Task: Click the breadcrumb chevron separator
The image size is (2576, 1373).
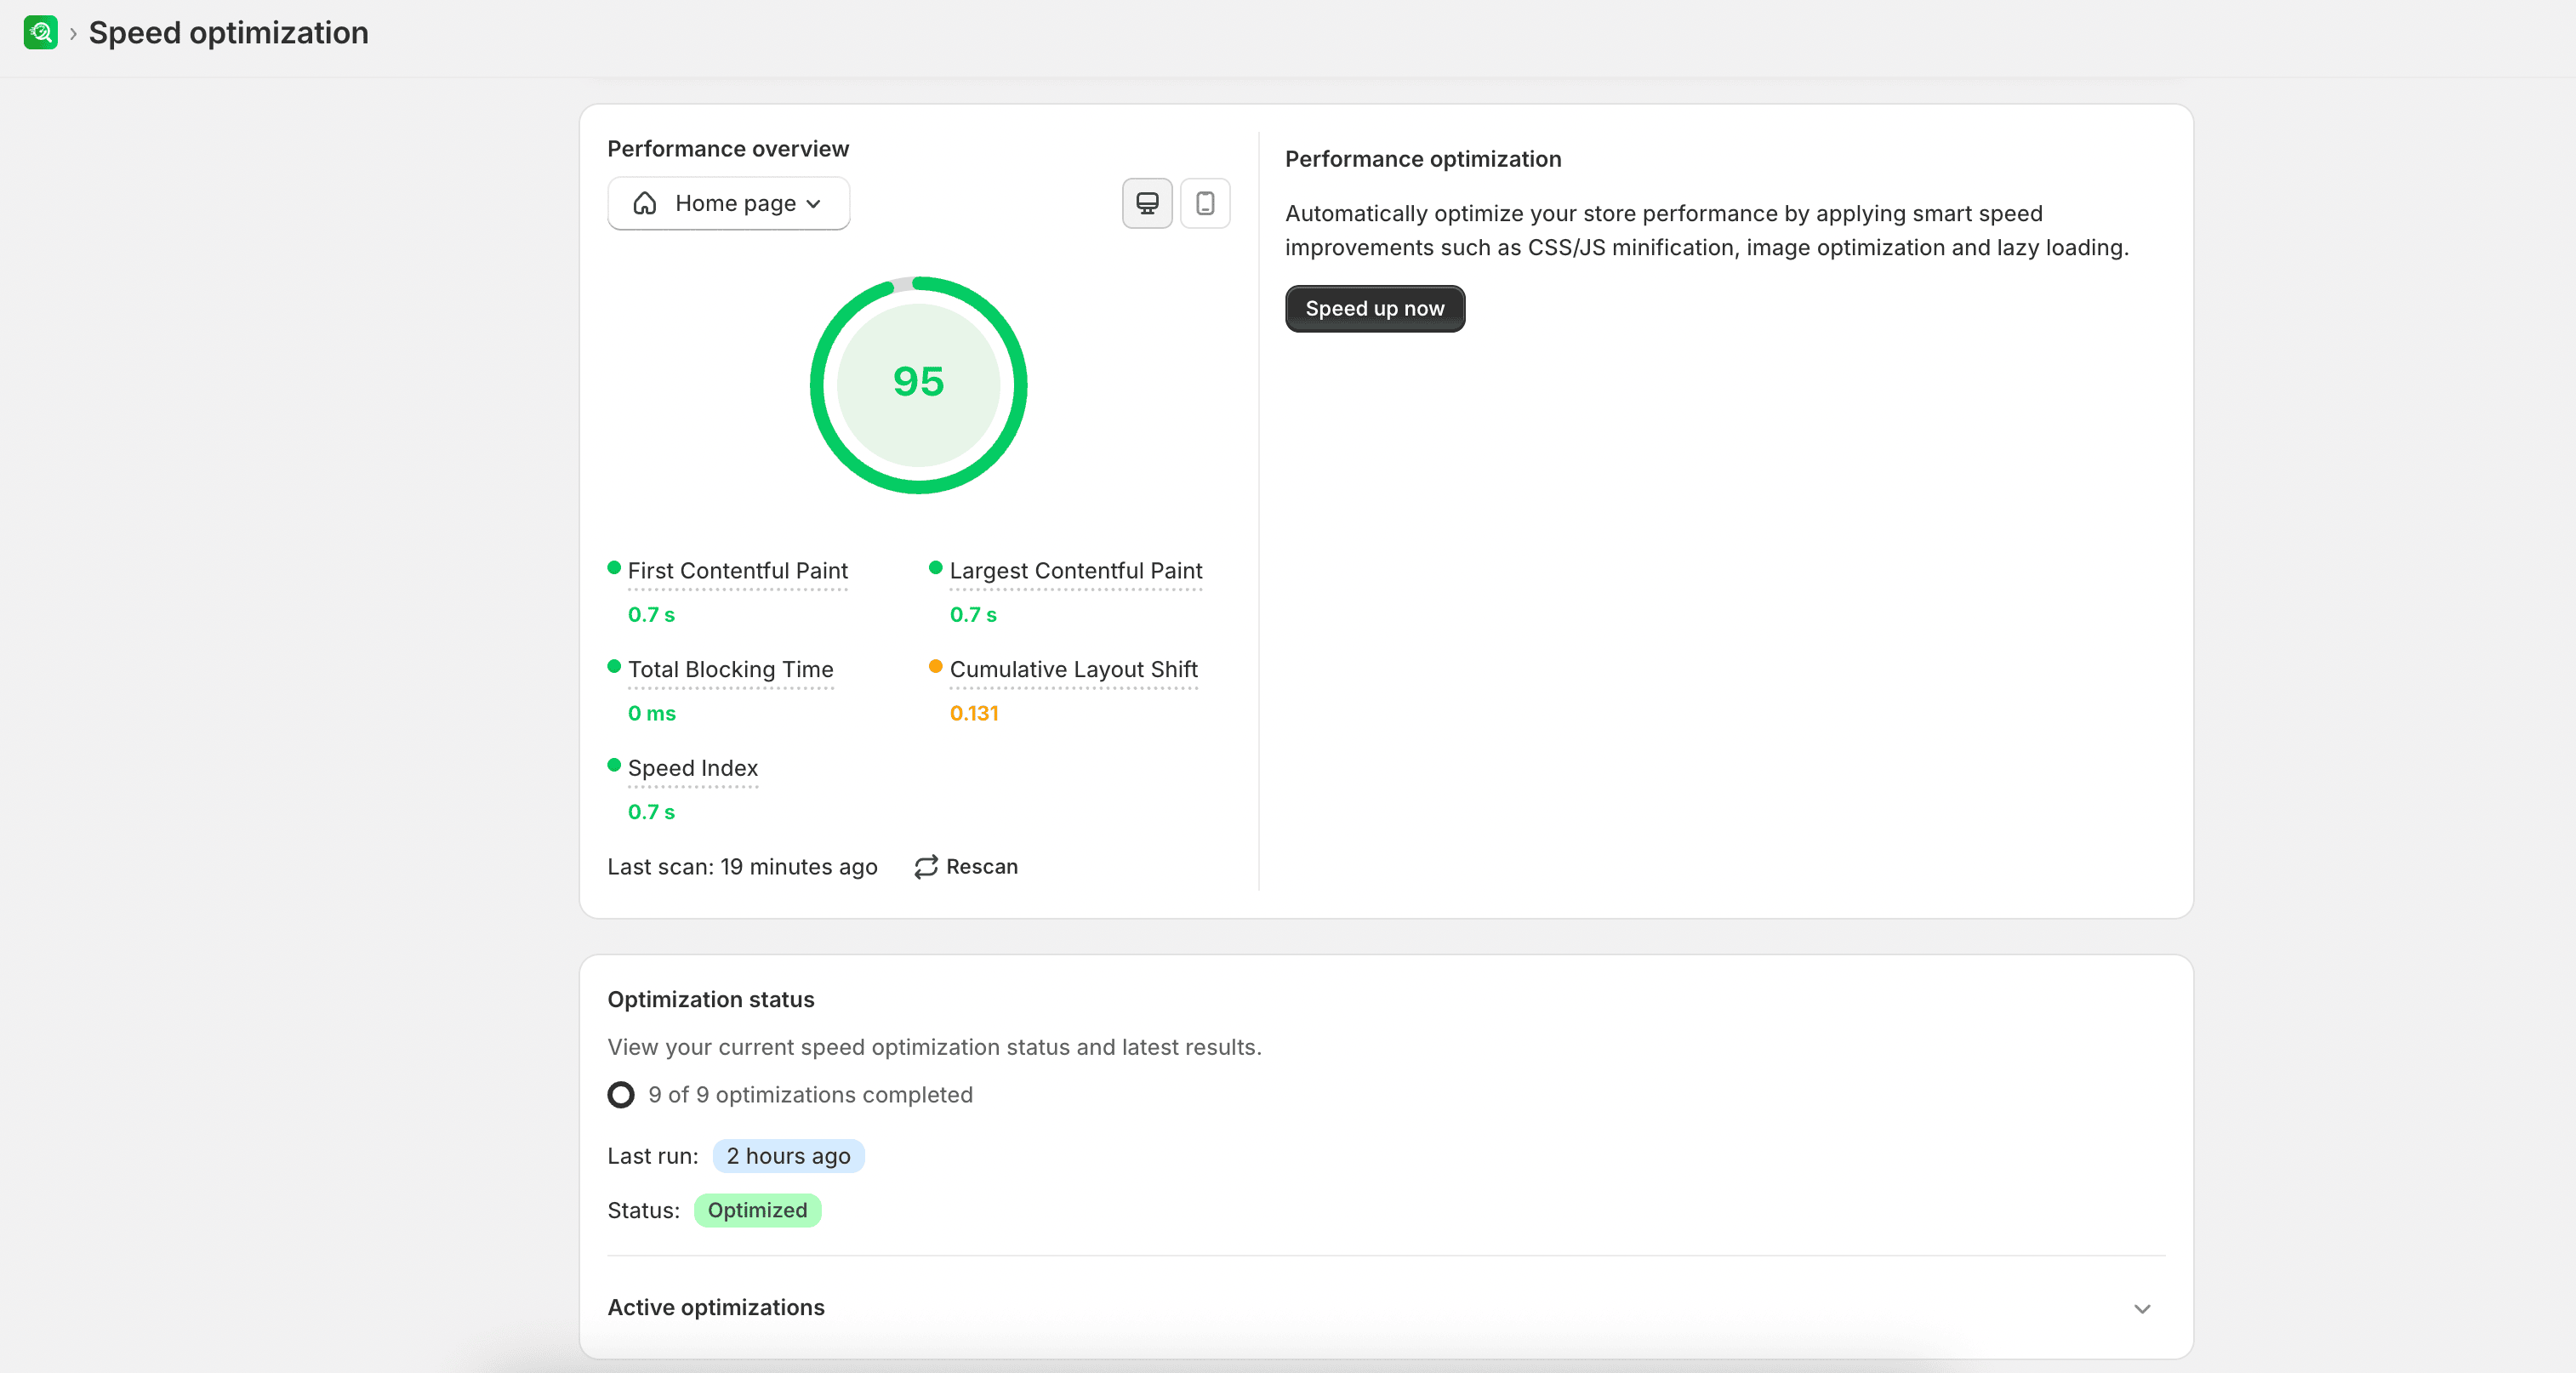Action: (x=73, y=34)
